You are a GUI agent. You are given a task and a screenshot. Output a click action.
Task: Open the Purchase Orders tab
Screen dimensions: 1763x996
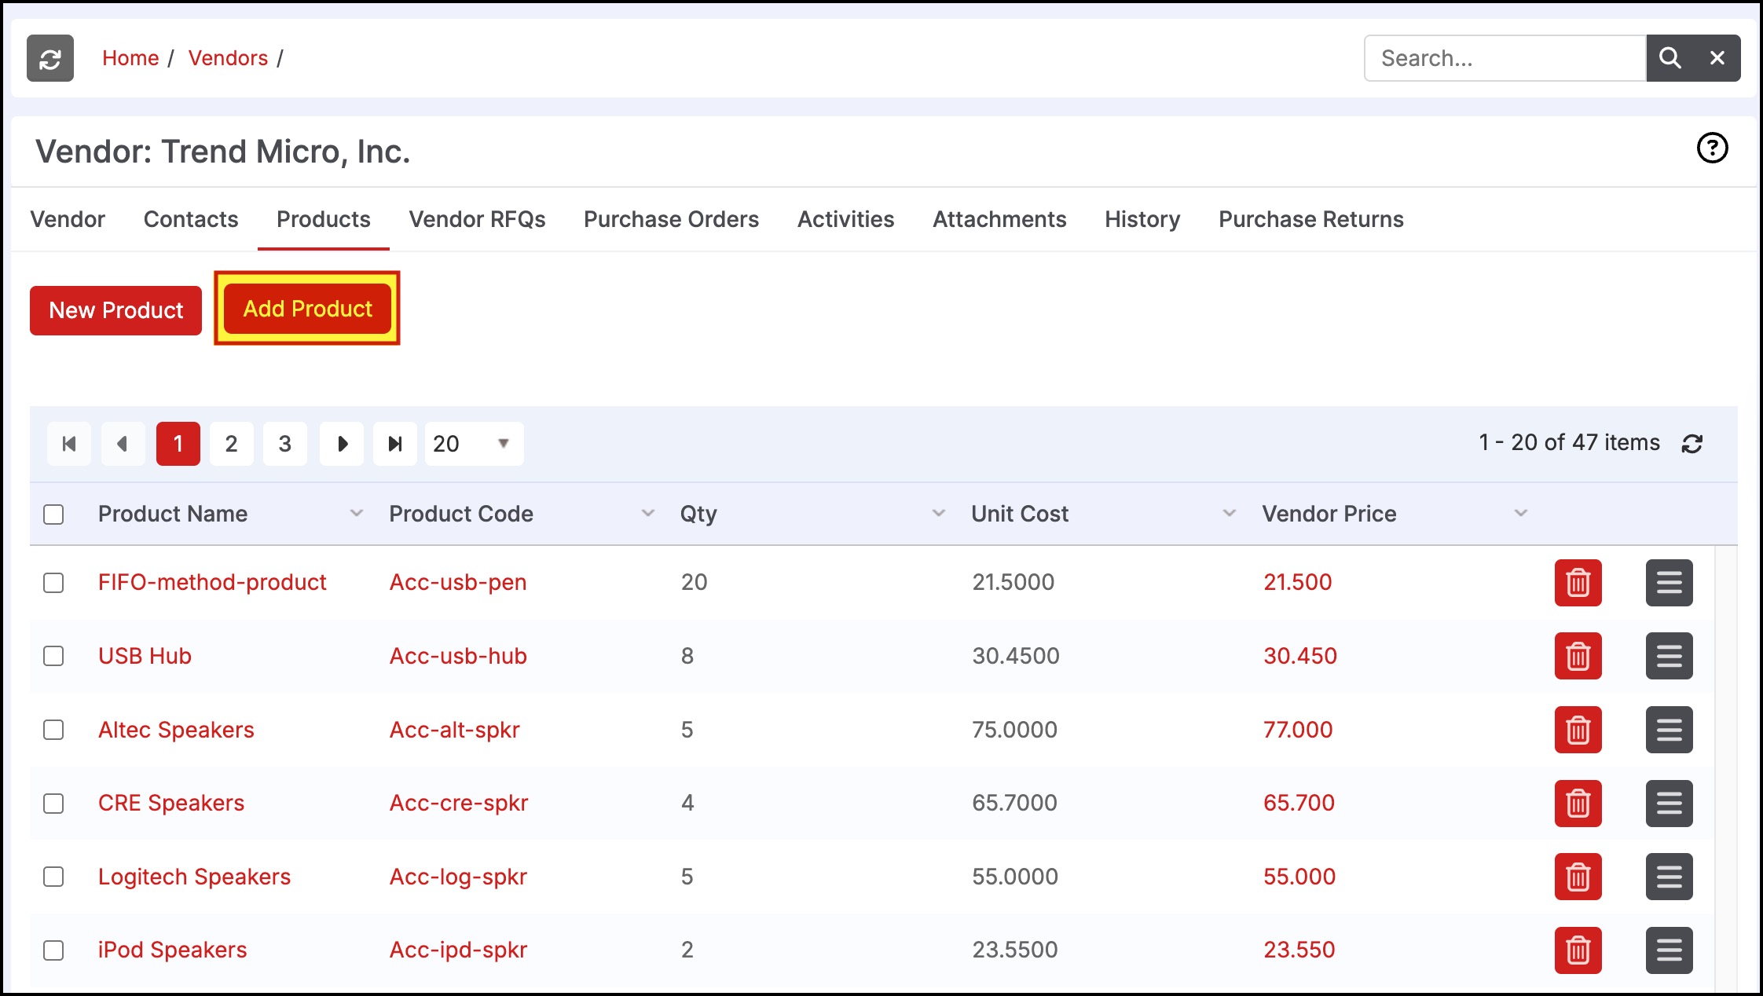pyautogui.click(x=671, y=219)
